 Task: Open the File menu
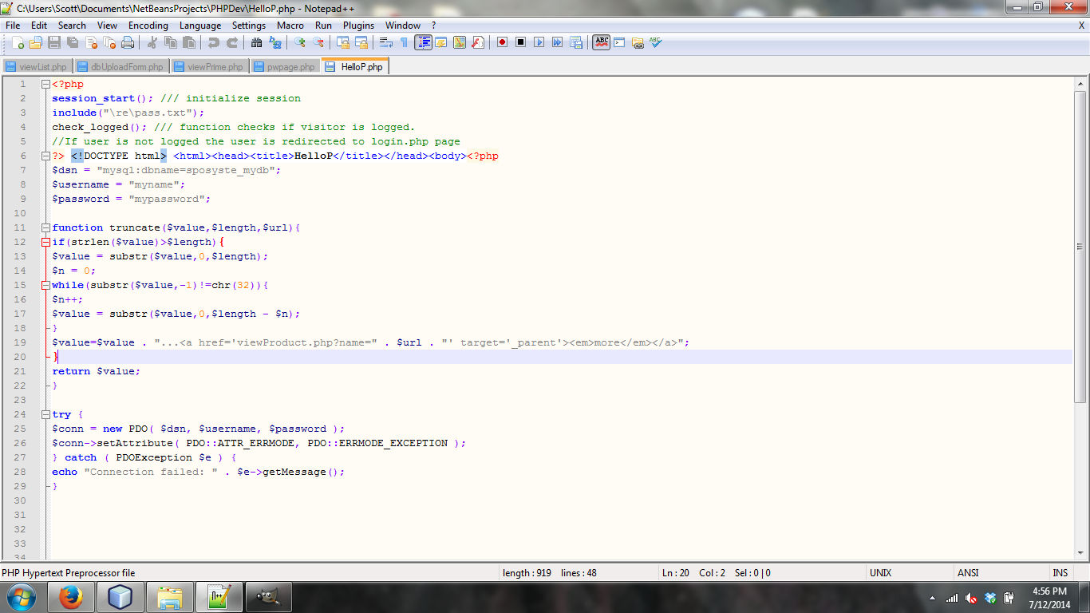13,26
